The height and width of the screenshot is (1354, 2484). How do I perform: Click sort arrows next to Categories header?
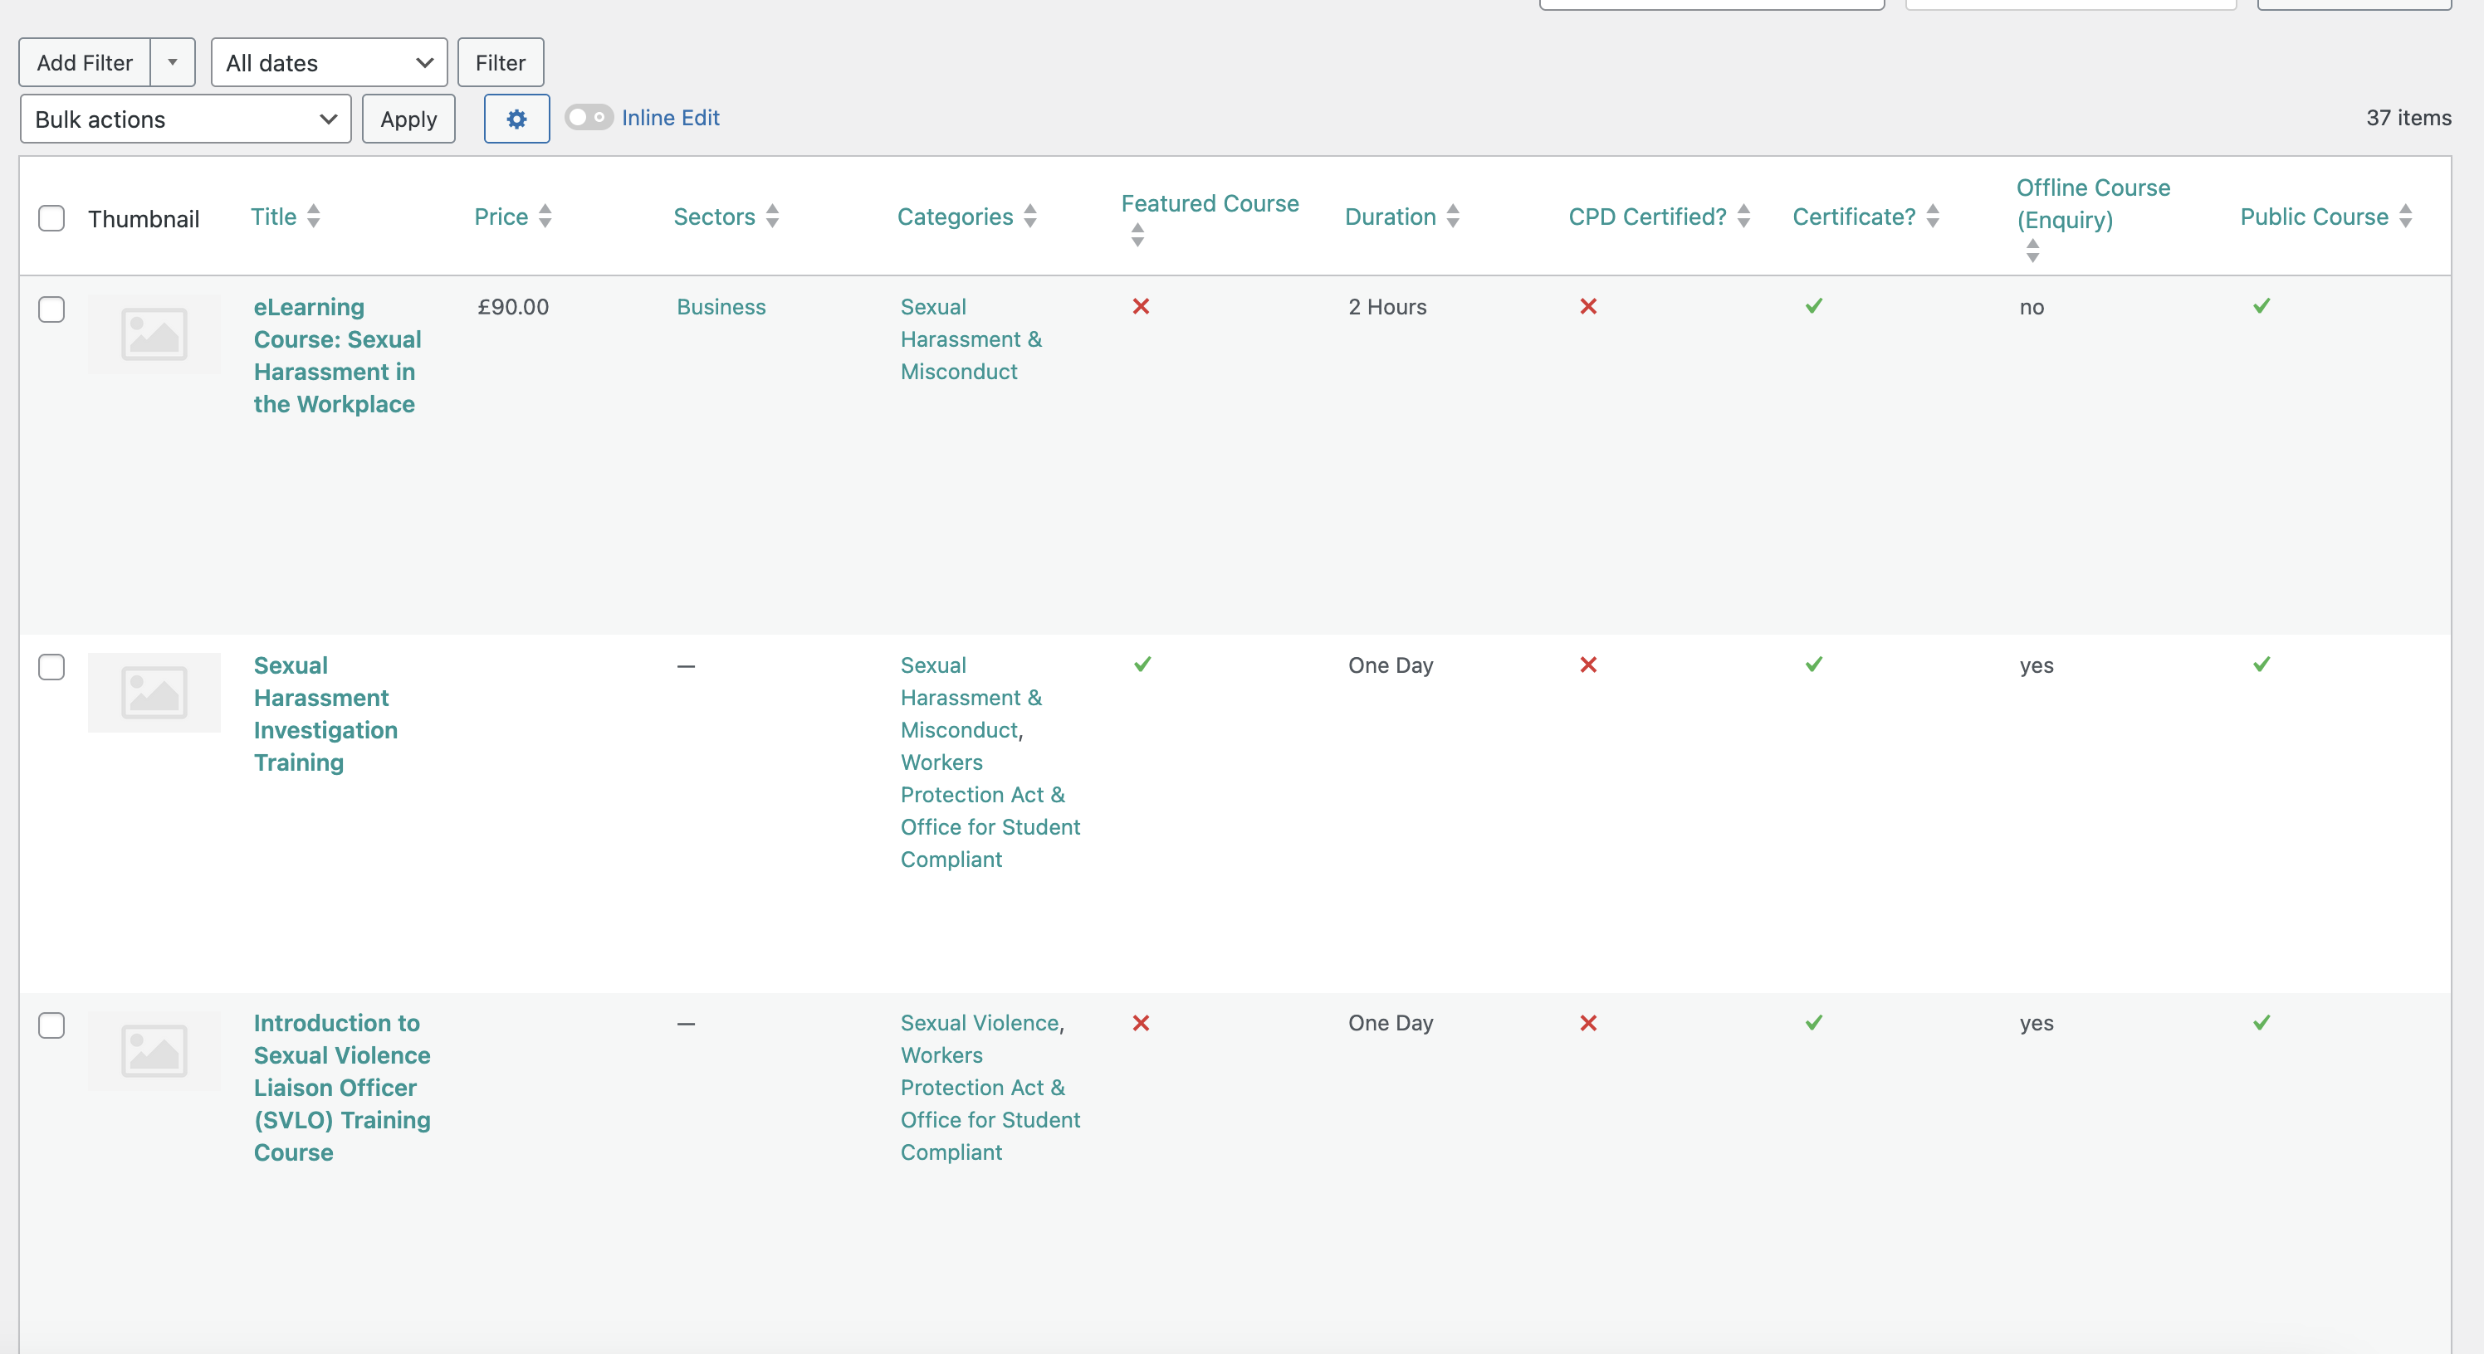point(1029,216)
